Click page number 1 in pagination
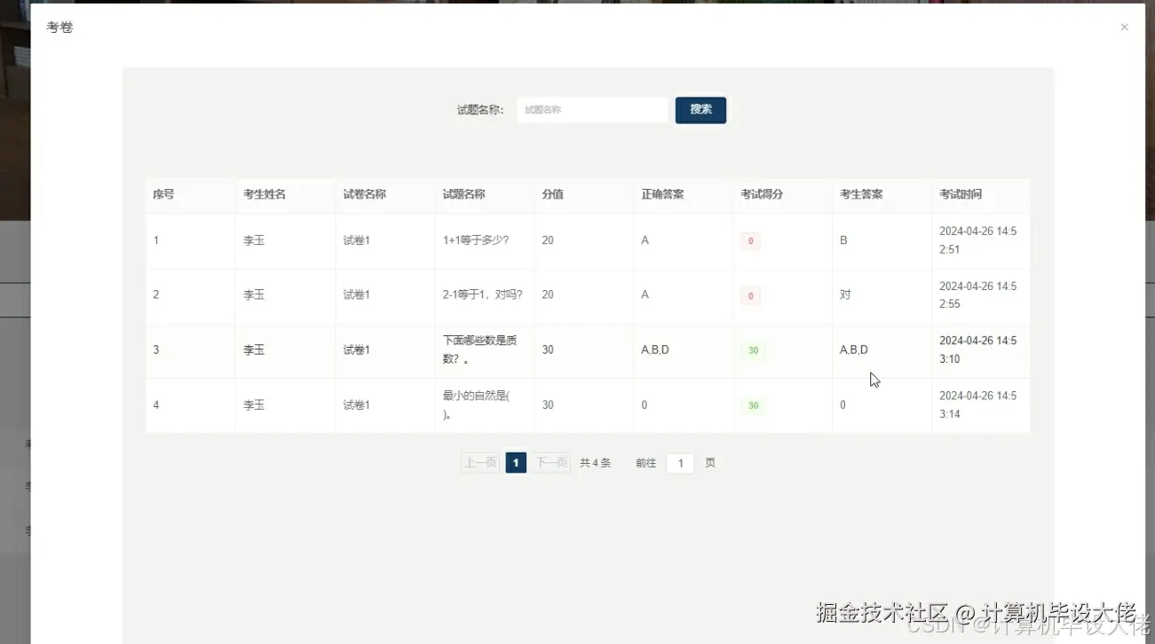1155x644 pixels. pyautogui.click(x=516, y=462)
